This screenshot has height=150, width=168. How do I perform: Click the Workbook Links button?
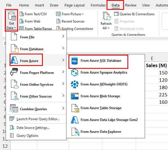[129, 28]
